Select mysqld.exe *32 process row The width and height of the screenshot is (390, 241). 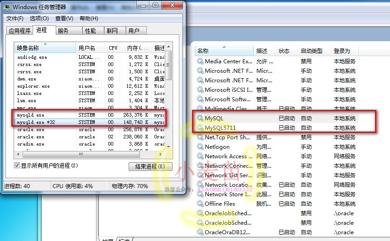[90, 122]
